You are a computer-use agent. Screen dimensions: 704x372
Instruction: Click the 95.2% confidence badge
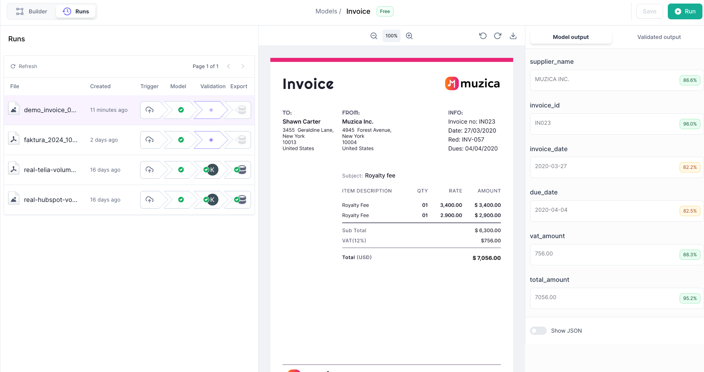coord(690,298)
